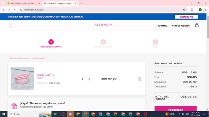Go forward in browser history
This screenshot has width=209, height=117.
point(9,10)
